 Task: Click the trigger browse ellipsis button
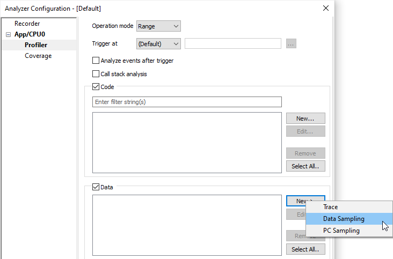292,44
